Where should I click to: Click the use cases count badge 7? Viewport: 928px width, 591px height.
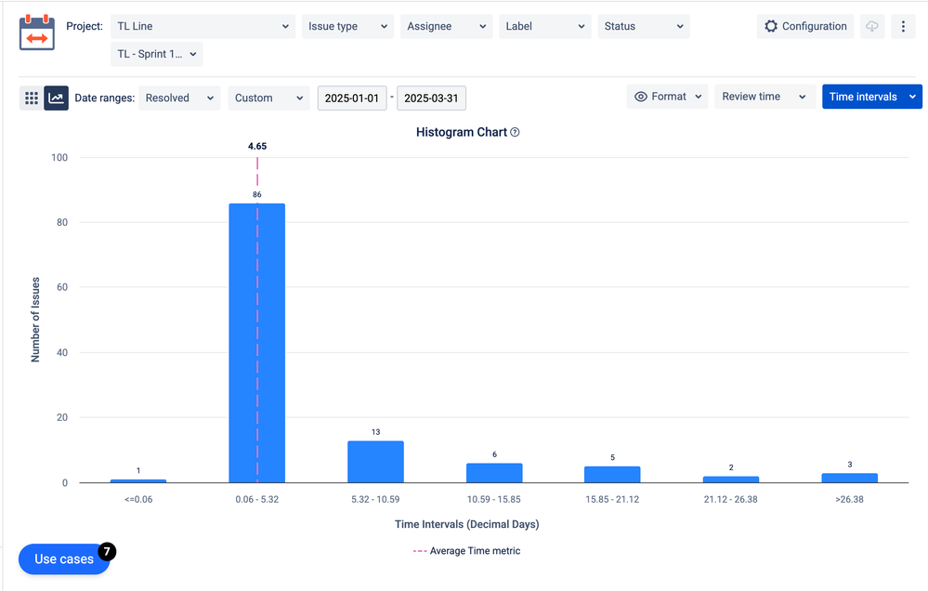coord(107,551)
